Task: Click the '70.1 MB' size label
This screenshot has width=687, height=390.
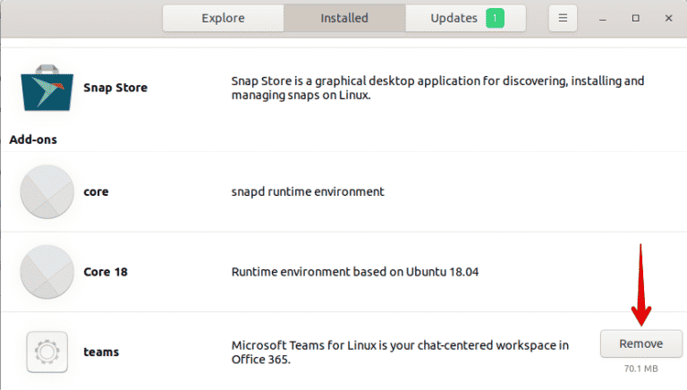Action: (641, 369)
